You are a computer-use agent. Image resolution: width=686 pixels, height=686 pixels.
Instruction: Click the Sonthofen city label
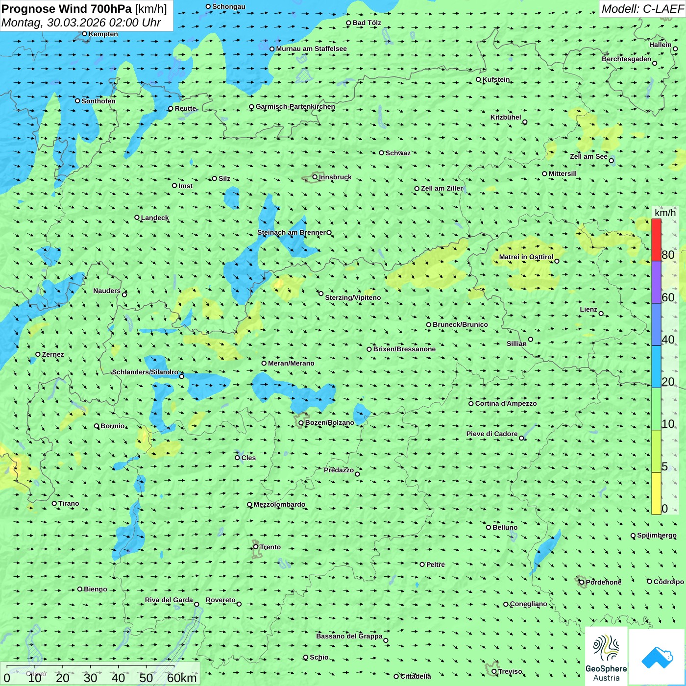(98, 101)
